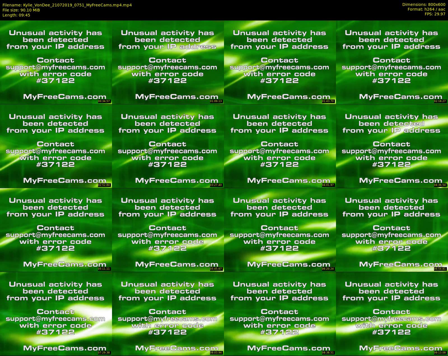Click the thumbnail frame stamped 04:01.97

point(280,146)
